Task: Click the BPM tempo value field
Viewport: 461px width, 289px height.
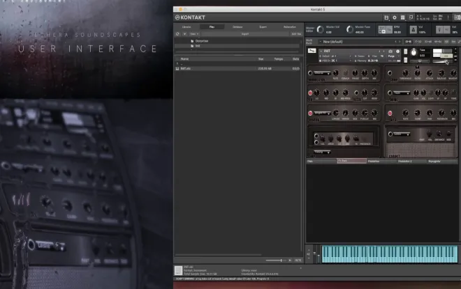Action: 397,32
